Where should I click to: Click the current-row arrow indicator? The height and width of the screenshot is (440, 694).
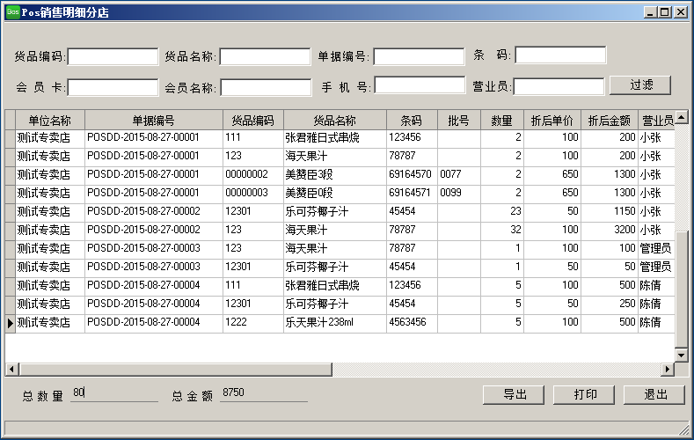[x=11, y=323]
